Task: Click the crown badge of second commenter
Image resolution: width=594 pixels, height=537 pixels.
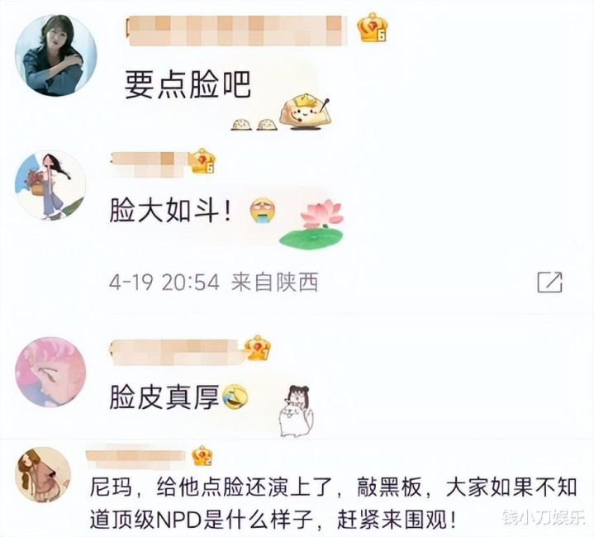Action: point(202,161)
